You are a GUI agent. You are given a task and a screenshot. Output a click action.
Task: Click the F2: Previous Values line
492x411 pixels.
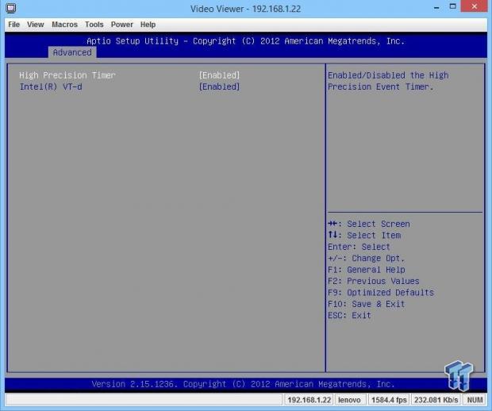(x=374, y=281)
